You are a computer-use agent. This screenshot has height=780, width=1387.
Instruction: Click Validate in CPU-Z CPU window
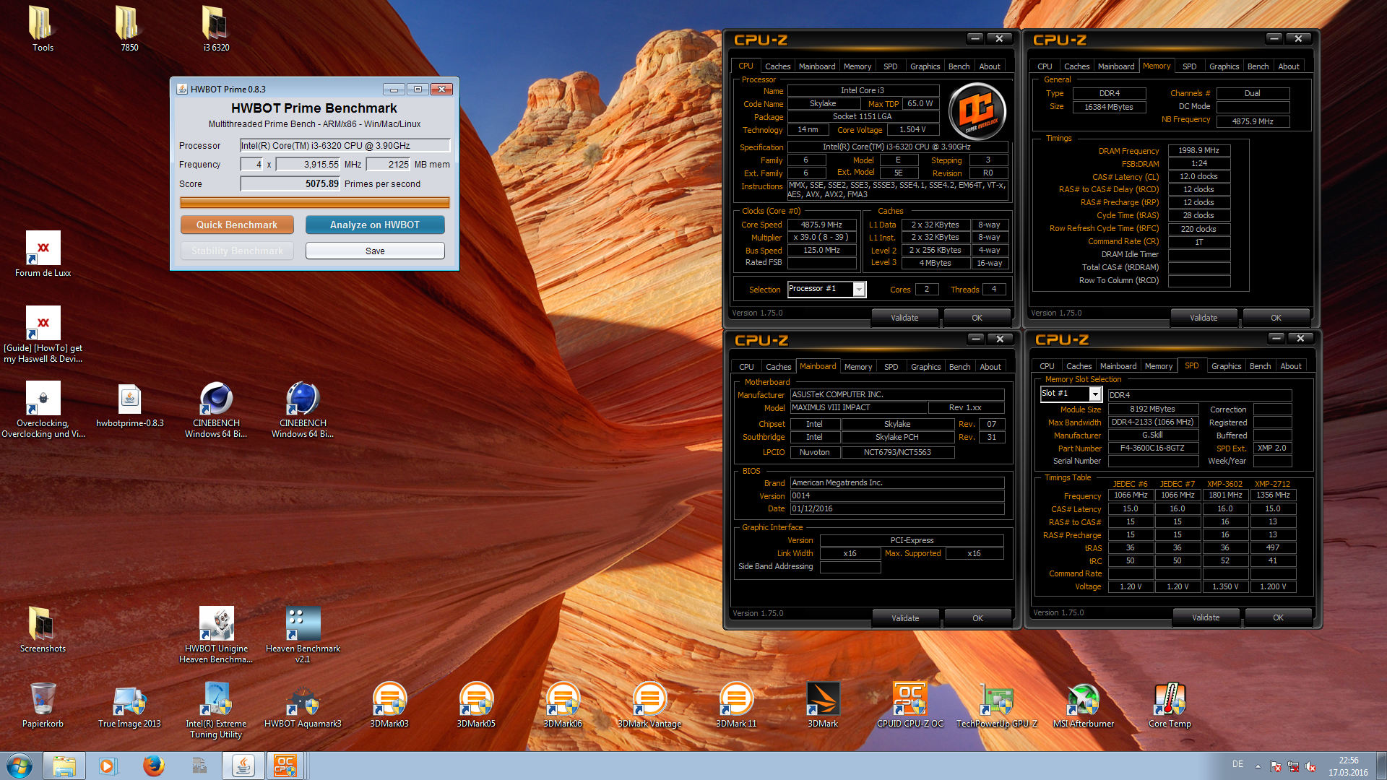coord(904,318)
